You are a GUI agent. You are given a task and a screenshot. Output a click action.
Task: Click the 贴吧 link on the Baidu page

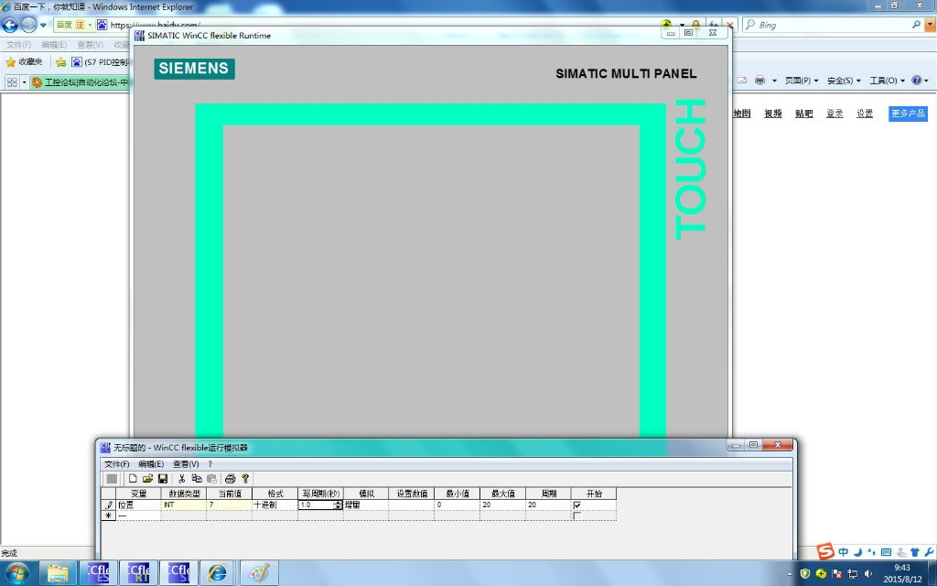pos(803,113)
